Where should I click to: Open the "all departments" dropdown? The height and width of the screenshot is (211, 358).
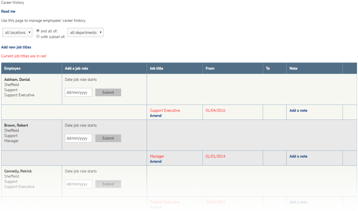85,32
